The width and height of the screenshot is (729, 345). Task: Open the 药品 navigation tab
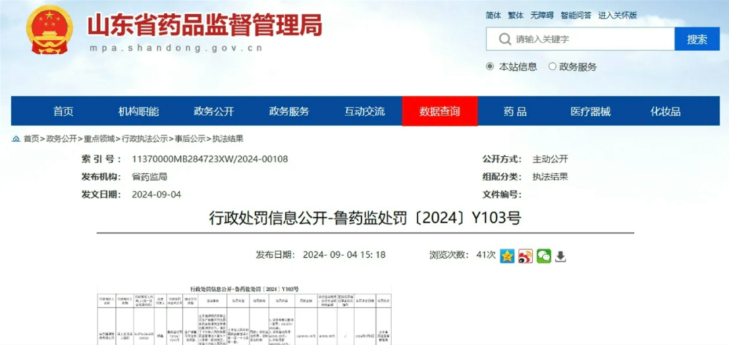click(x=515, y=111)
